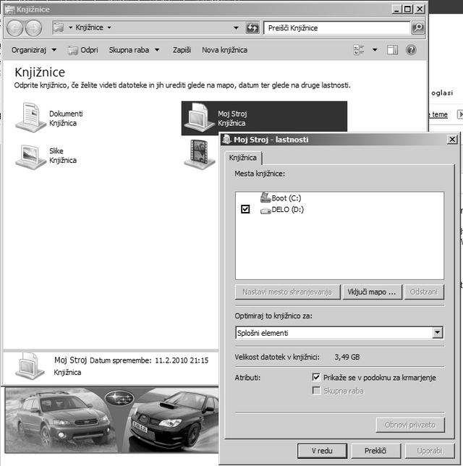Click Nastavi mesto shranjevanja button
The width and height of the screenshot is (463, 466).
coord(287,292)
